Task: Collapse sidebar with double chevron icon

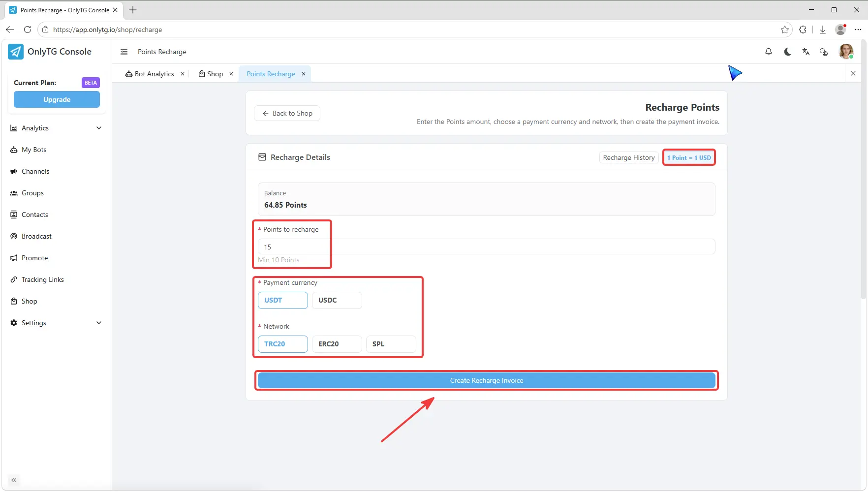Action: (14, 480)
